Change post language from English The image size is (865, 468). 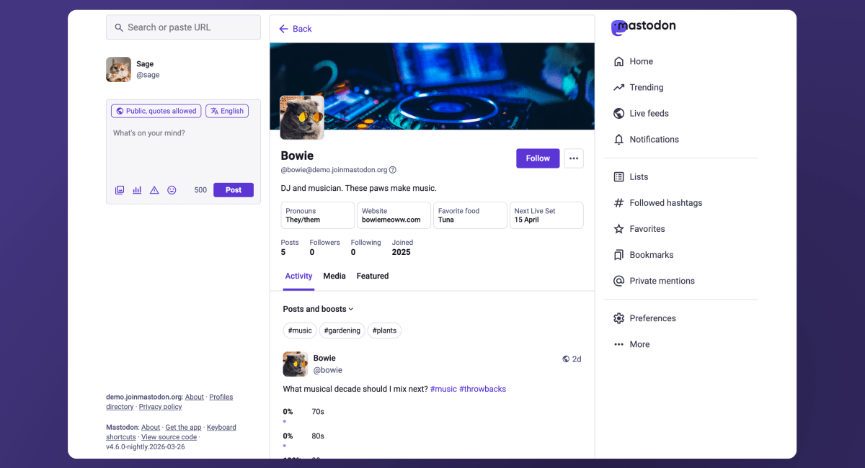[227, 111]
